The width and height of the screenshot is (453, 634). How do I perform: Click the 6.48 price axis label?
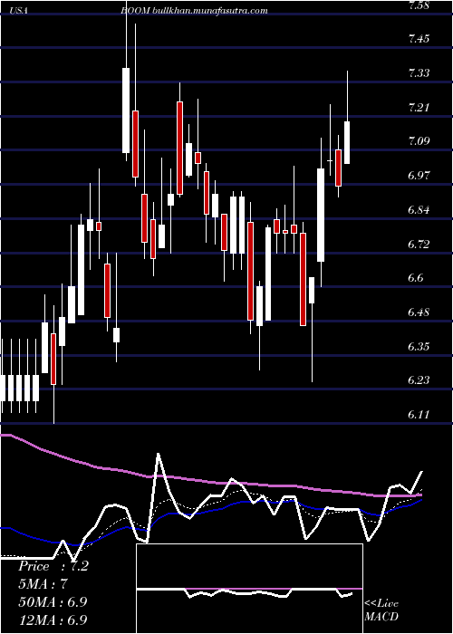point(419,312)
